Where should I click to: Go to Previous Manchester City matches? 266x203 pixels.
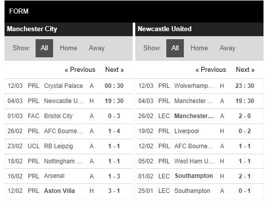(x=80, y=70)
